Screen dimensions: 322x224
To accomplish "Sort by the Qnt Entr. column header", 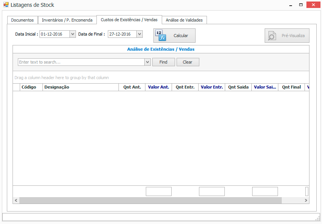I will [185, 87].
